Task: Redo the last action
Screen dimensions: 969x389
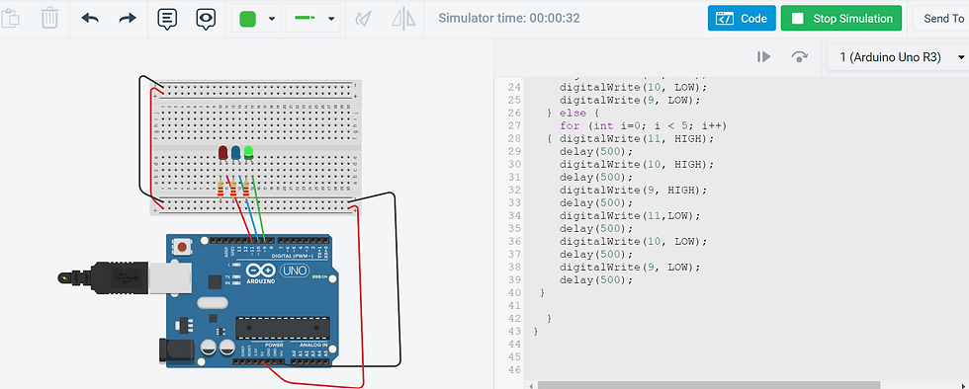Action: click(128, 19)
